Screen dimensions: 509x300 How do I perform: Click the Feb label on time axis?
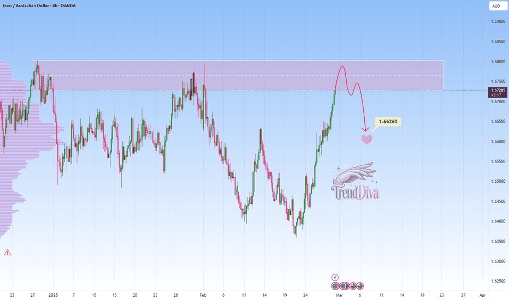[x=203, y=295]
